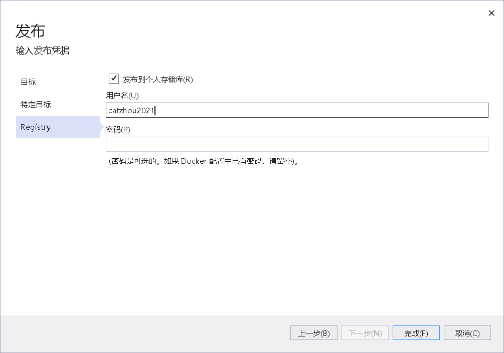The image size is (504, 353).
Task: Focus the empty 密码 input field
Action: point(296,144)
